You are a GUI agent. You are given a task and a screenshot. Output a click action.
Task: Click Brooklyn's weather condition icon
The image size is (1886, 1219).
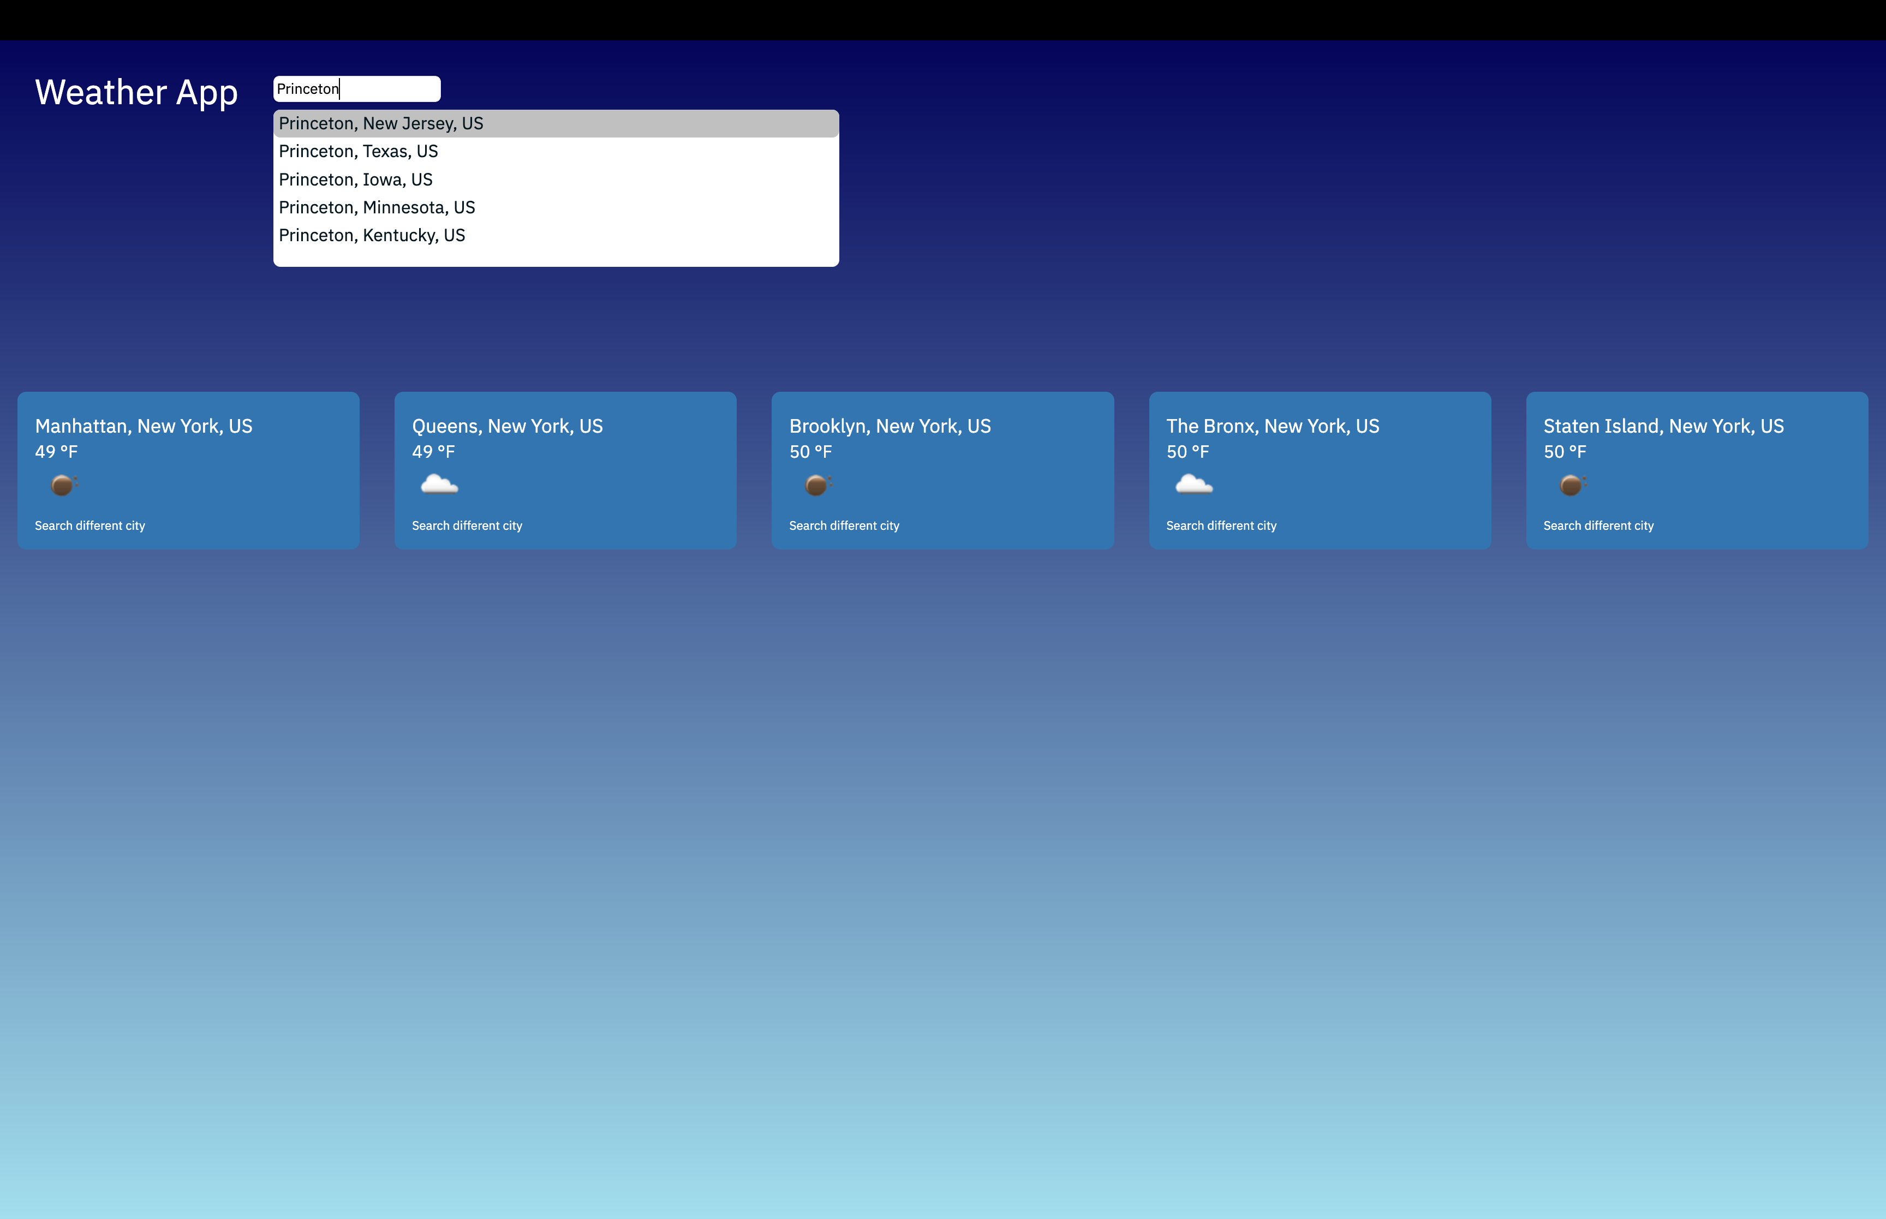coord(817,485)
